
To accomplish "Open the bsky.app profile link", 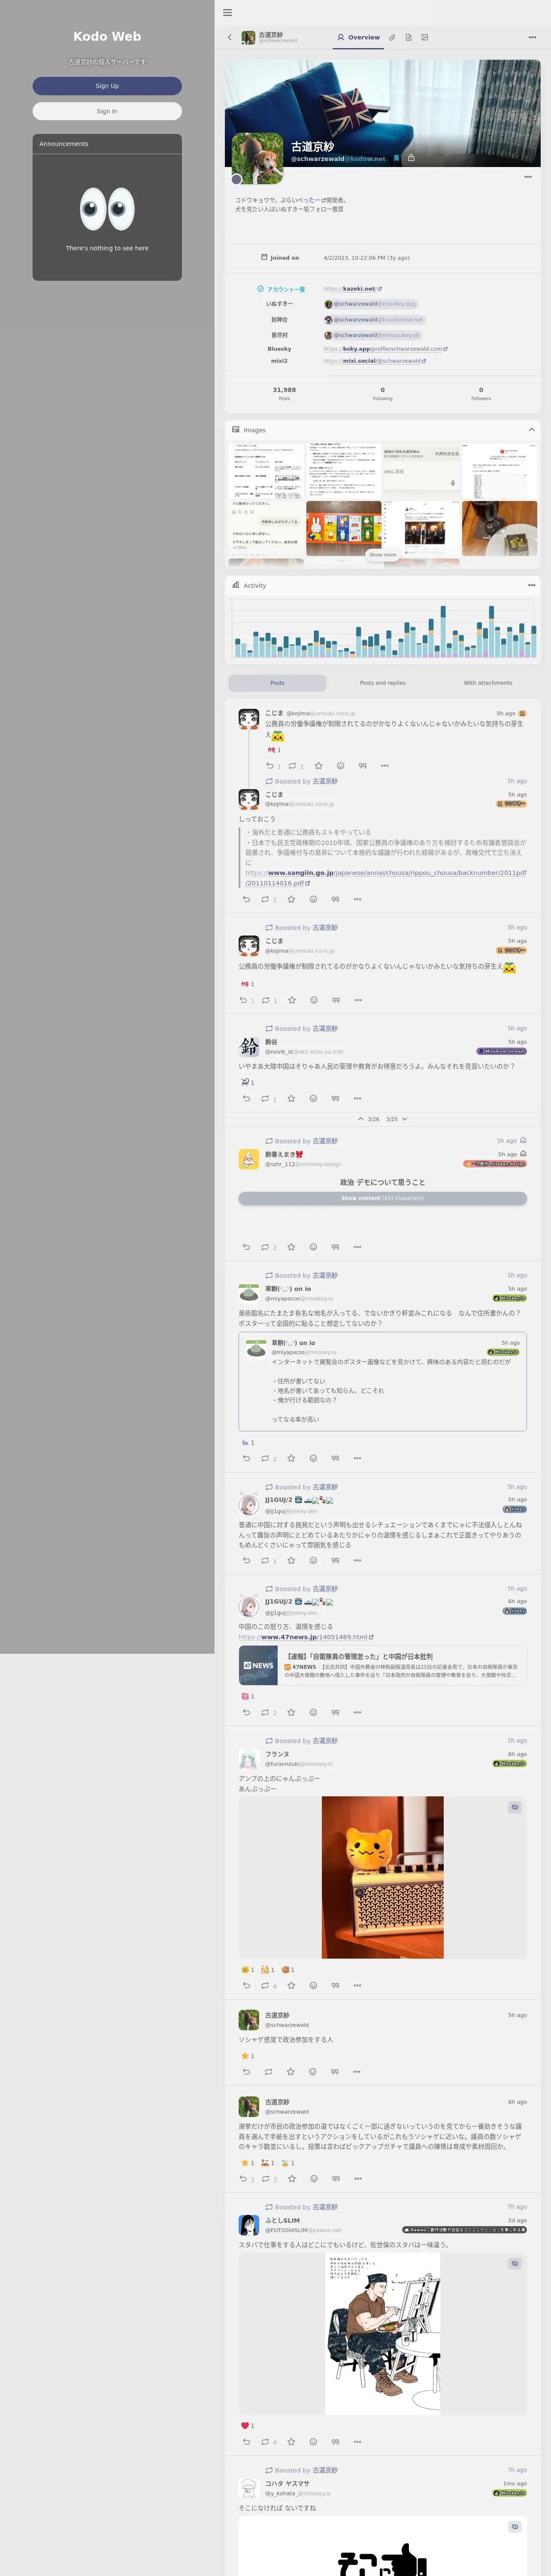I will pos(385,349).
